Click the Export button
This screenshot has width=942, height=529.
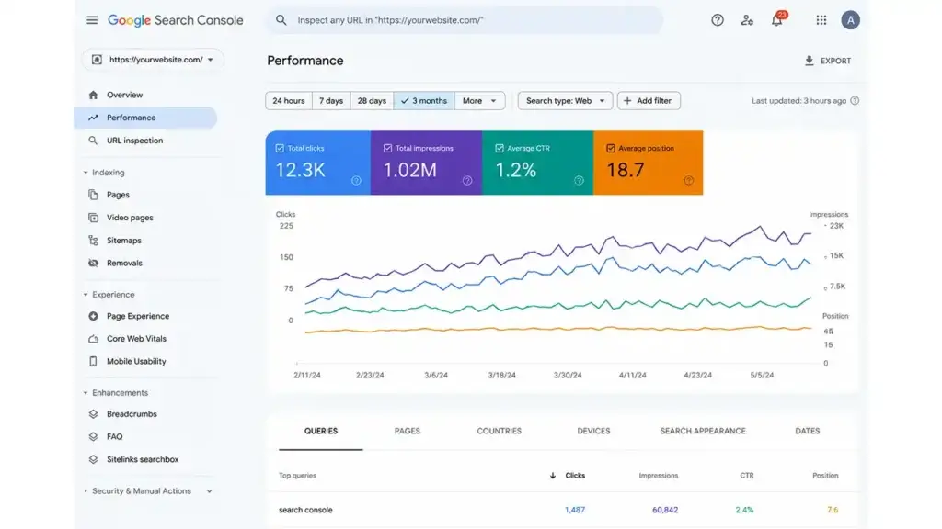(828, 61)
